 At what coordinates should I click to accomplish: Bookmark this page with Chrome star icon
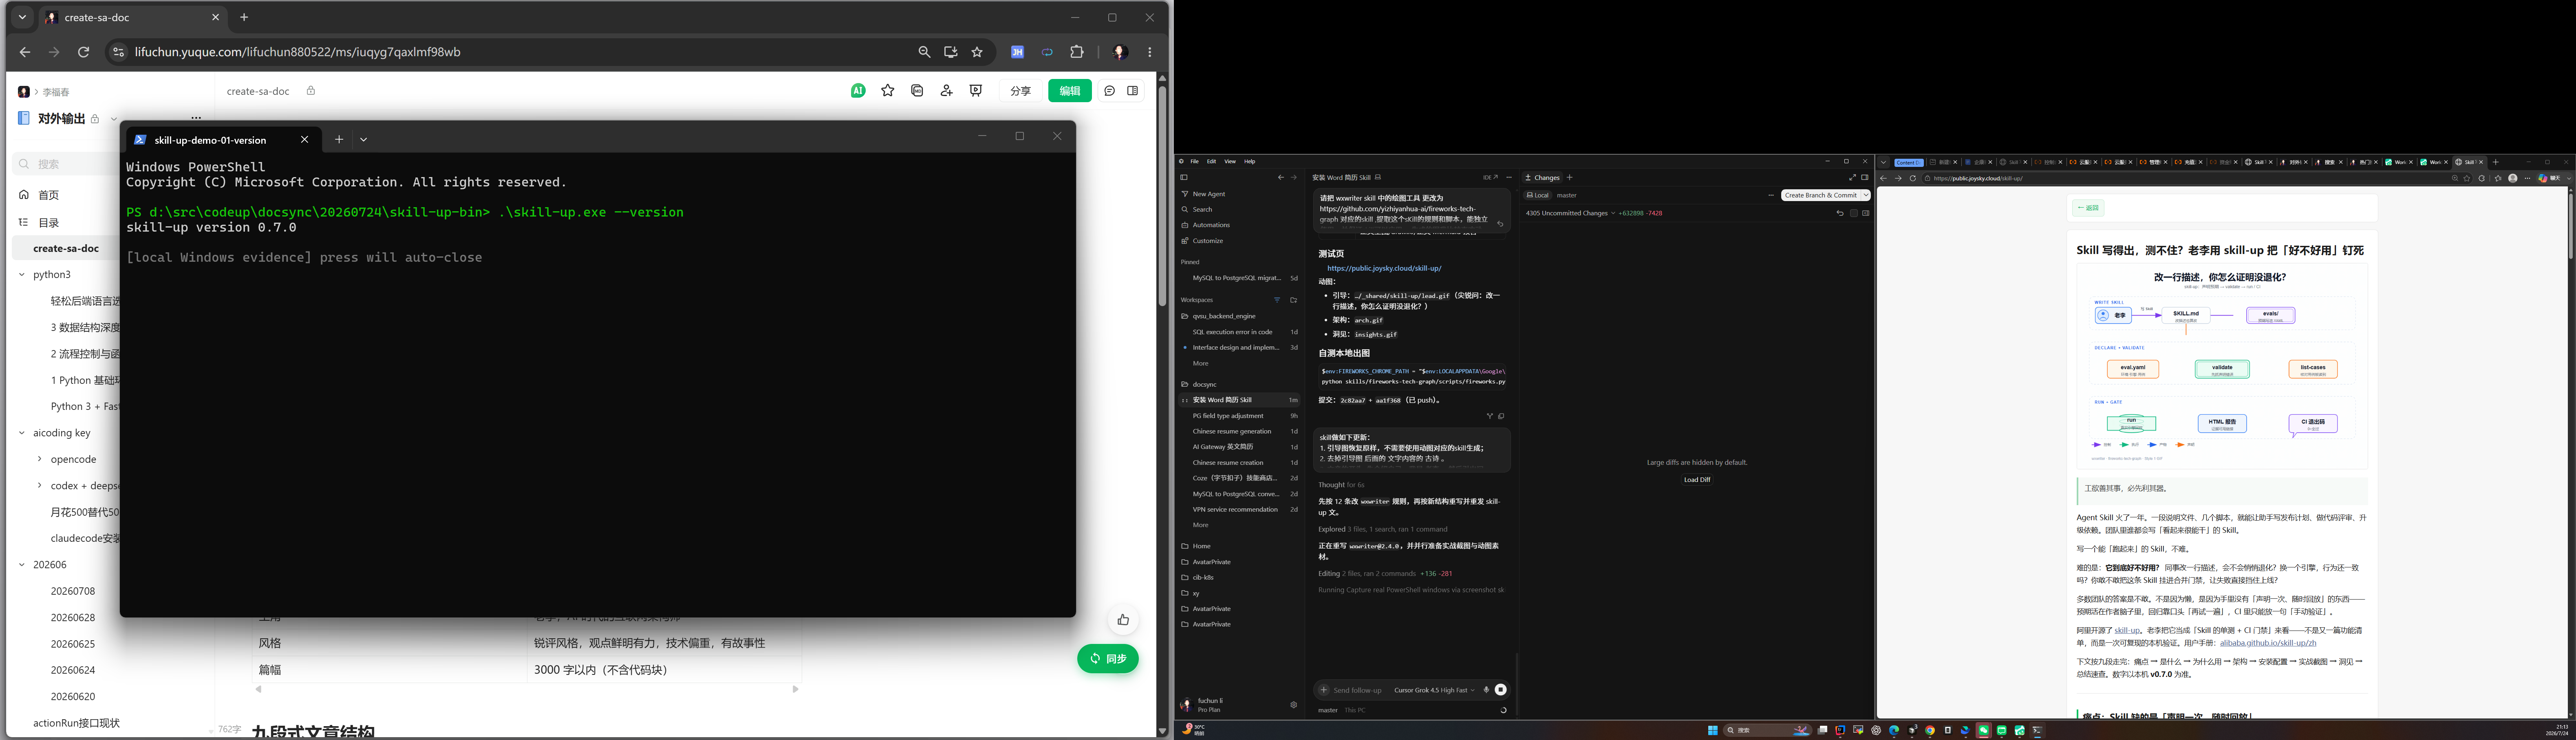click(x=977, y=52)
